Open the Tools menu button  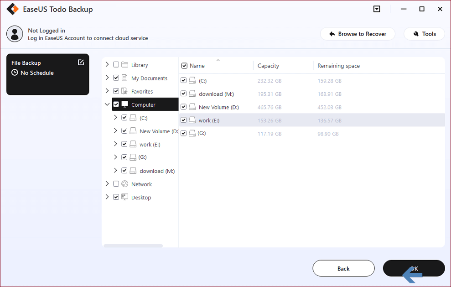click(424, 34)
